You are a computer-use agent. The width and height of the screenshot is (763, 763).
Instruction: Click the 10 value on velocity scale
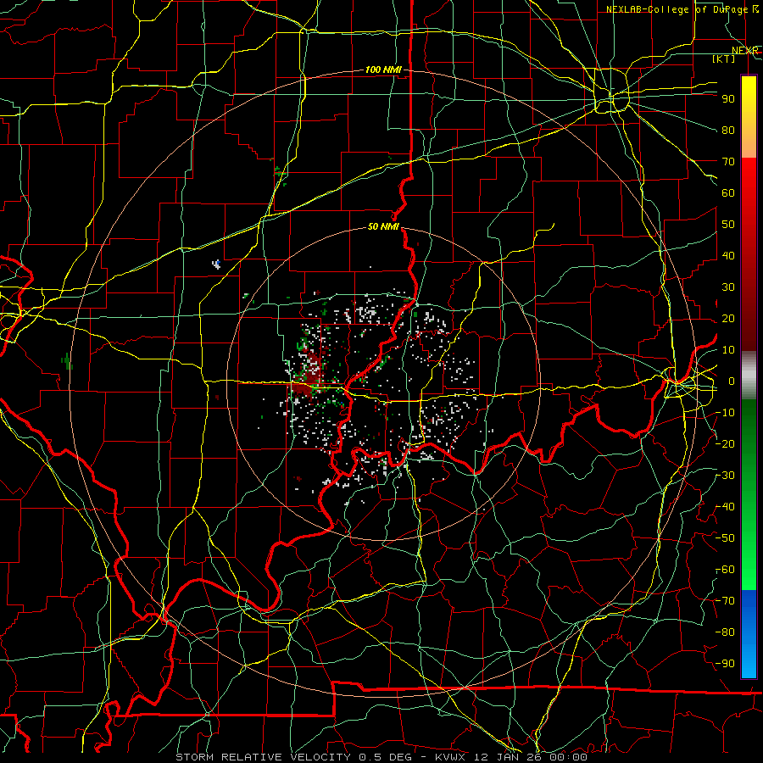(728, 350)
